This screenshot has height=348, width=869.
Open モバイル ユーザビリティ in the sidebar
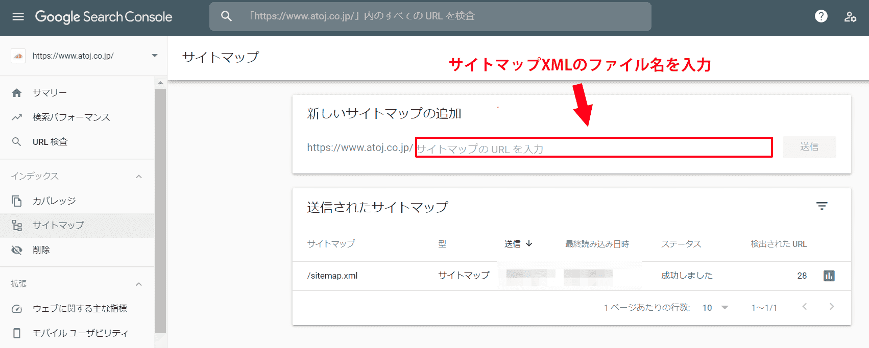[77, 333]
